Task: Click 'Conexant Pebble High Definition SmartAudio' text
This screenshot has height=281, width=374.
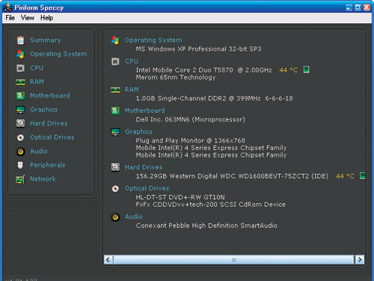Action: click(206, 226)
